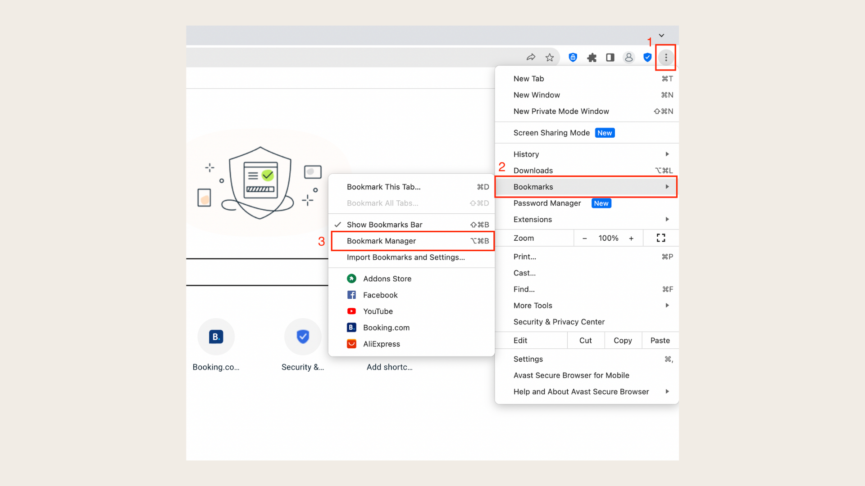This screenshot has width=865, height=486.
Task: Click the share/export icon
Action: (x=531, y=57)
